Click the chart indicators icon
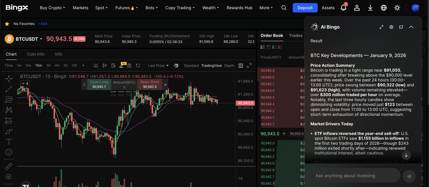The image size is (429, 187). click(x=96, y=66)
